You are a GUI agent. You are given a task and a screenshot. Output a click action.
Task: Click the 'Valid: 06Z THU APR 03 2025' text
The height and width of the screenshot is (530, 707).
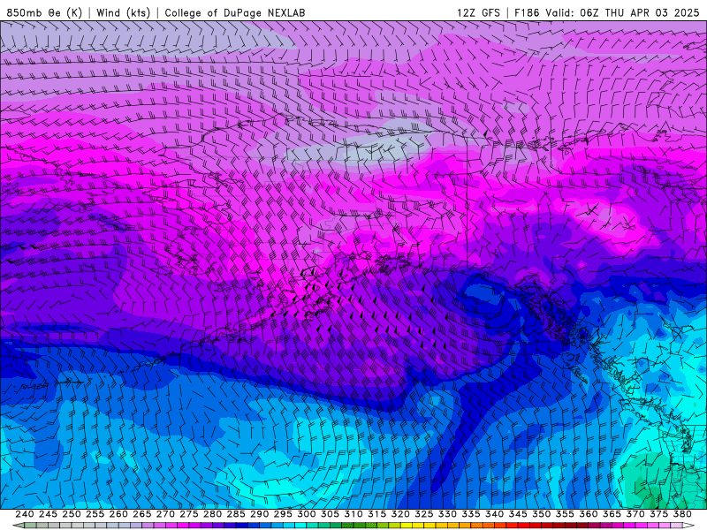click(622, 12)
